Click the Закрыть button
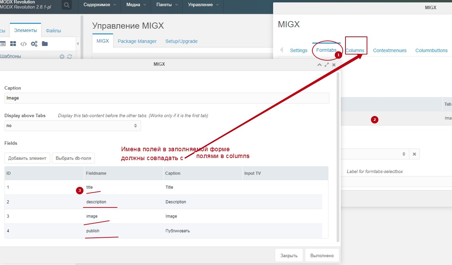The width and height of the screenshot is (452, 265). click(x=289, y=255)
